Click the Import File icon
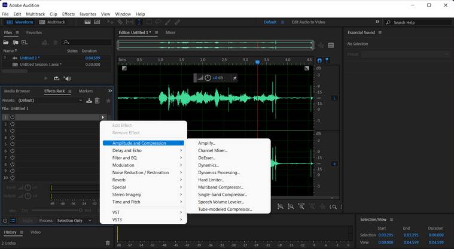The width and height of the screenshot is (454, 249). click(x=16, y=42)
